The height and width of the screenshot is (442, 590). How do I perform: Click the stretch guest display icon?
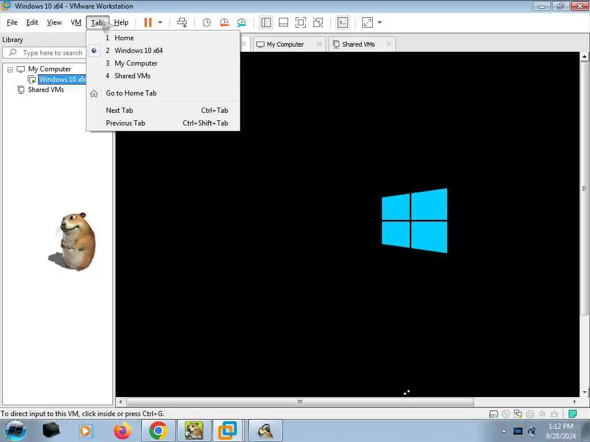368,22
